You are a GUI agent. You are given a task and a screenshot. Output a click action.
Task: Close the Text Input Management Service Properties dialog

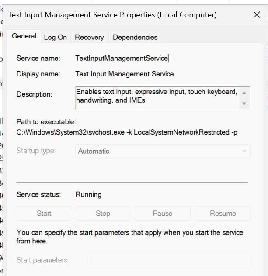pyautogui.click(x=257, y=15)
